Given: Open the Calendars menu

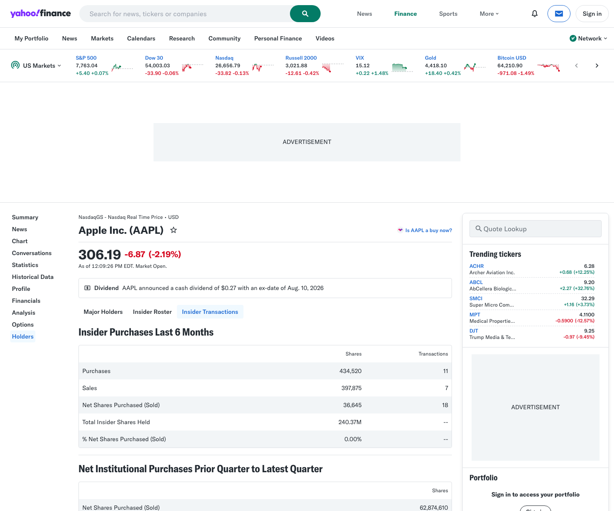Looking at the screenshot, I should click(x=141, y=38).
